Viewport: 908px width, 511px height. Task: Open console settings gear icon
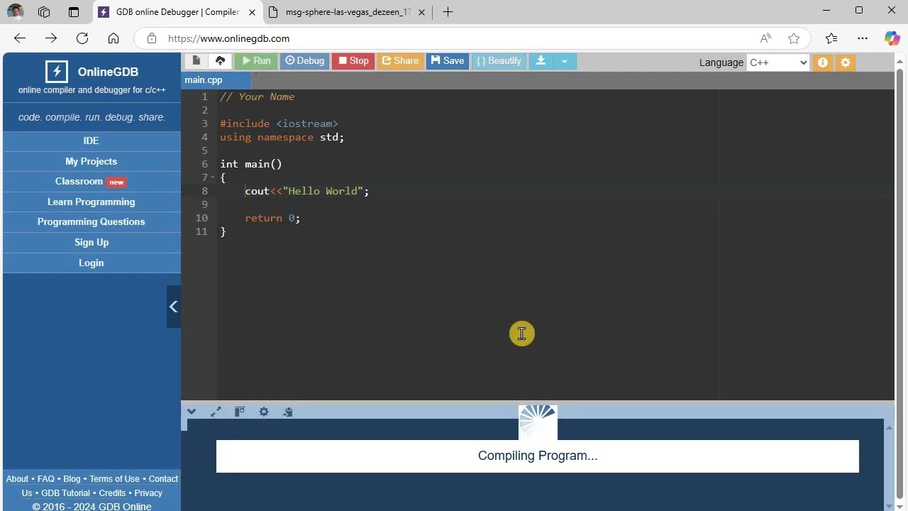[x=264, y=412]
